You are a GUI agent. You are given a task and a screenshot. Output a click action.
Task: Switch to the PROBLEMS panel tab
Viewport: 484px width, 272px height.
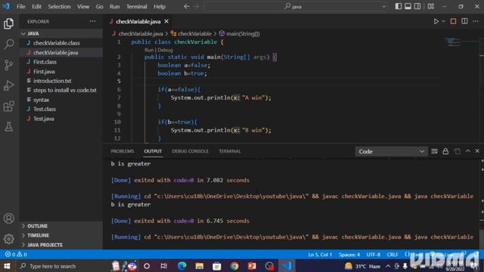tap(123, 151)
